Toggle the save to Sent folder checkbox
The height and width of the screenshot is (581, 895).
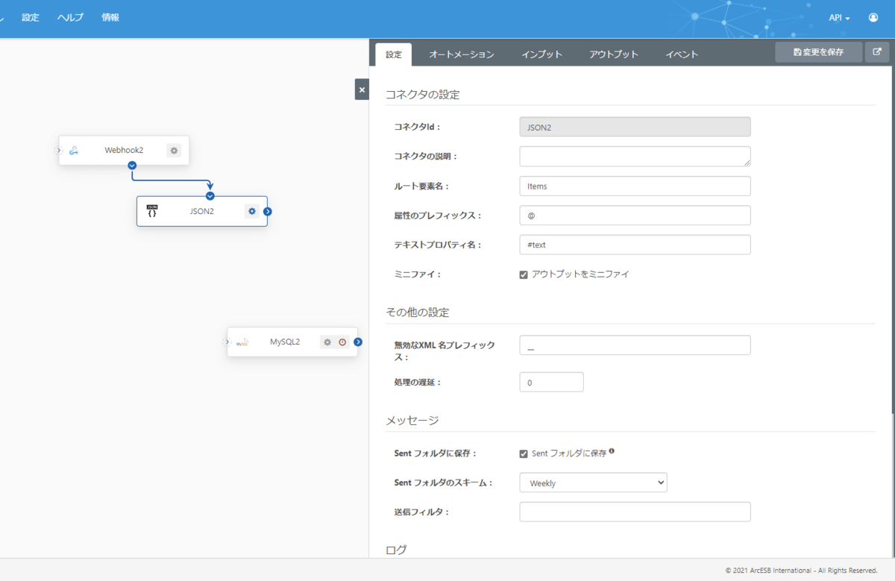coord(524,453)
